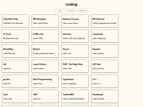Screen dimensions: 143x107
Task: Visit the Next.js card
Action: pos(45,51)
